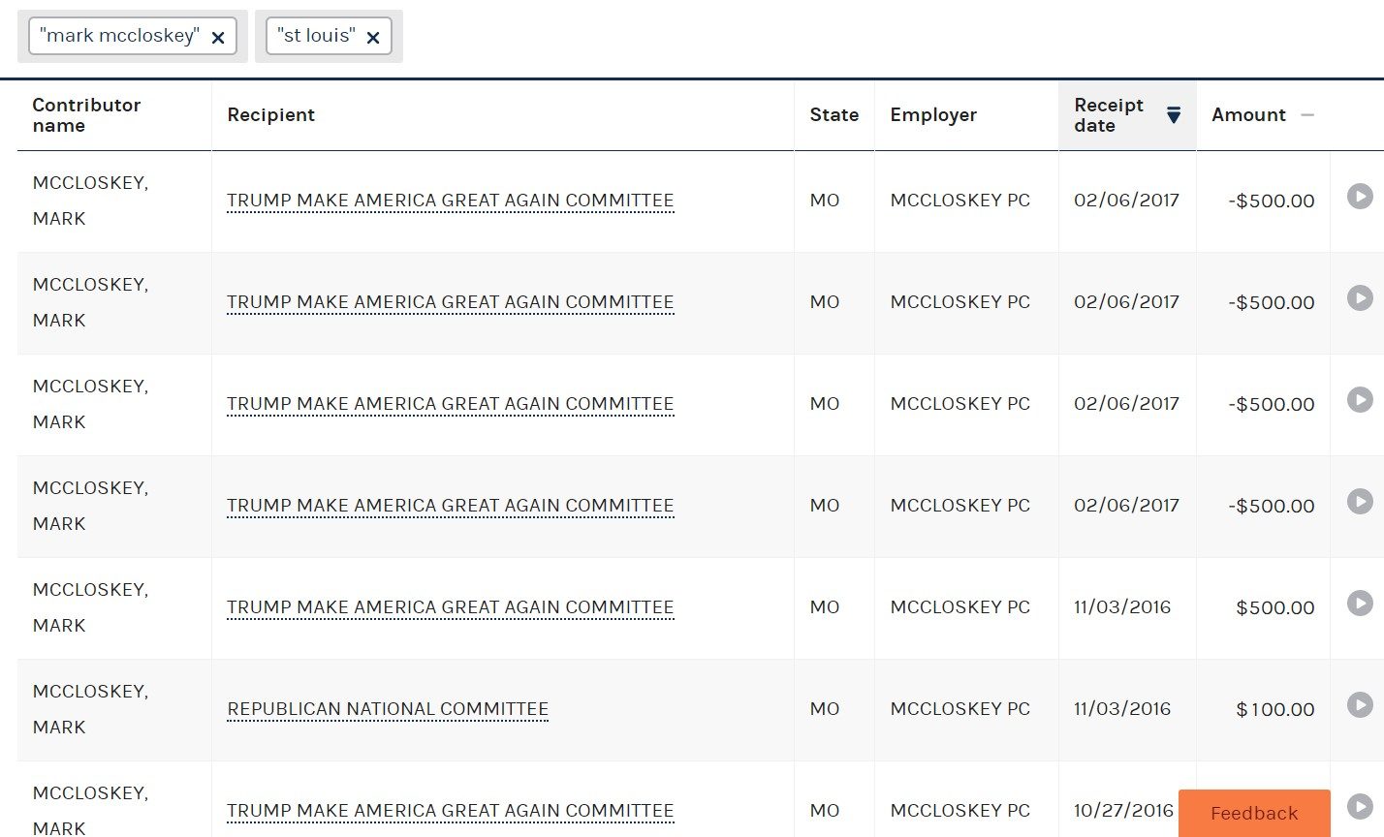Click the Receipt date column header label
The height and width of the screenshot is (837, 1384).
pyautogui.click(x=1109, y=115)
